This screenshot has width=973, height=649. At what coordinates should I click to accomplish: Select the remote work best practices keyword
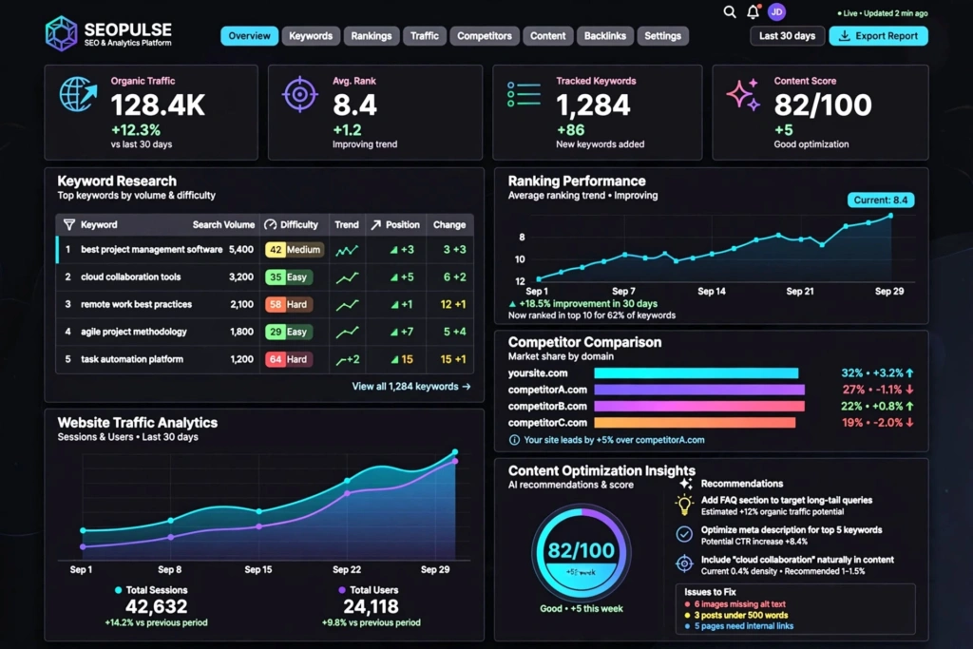tap(137, 305)
